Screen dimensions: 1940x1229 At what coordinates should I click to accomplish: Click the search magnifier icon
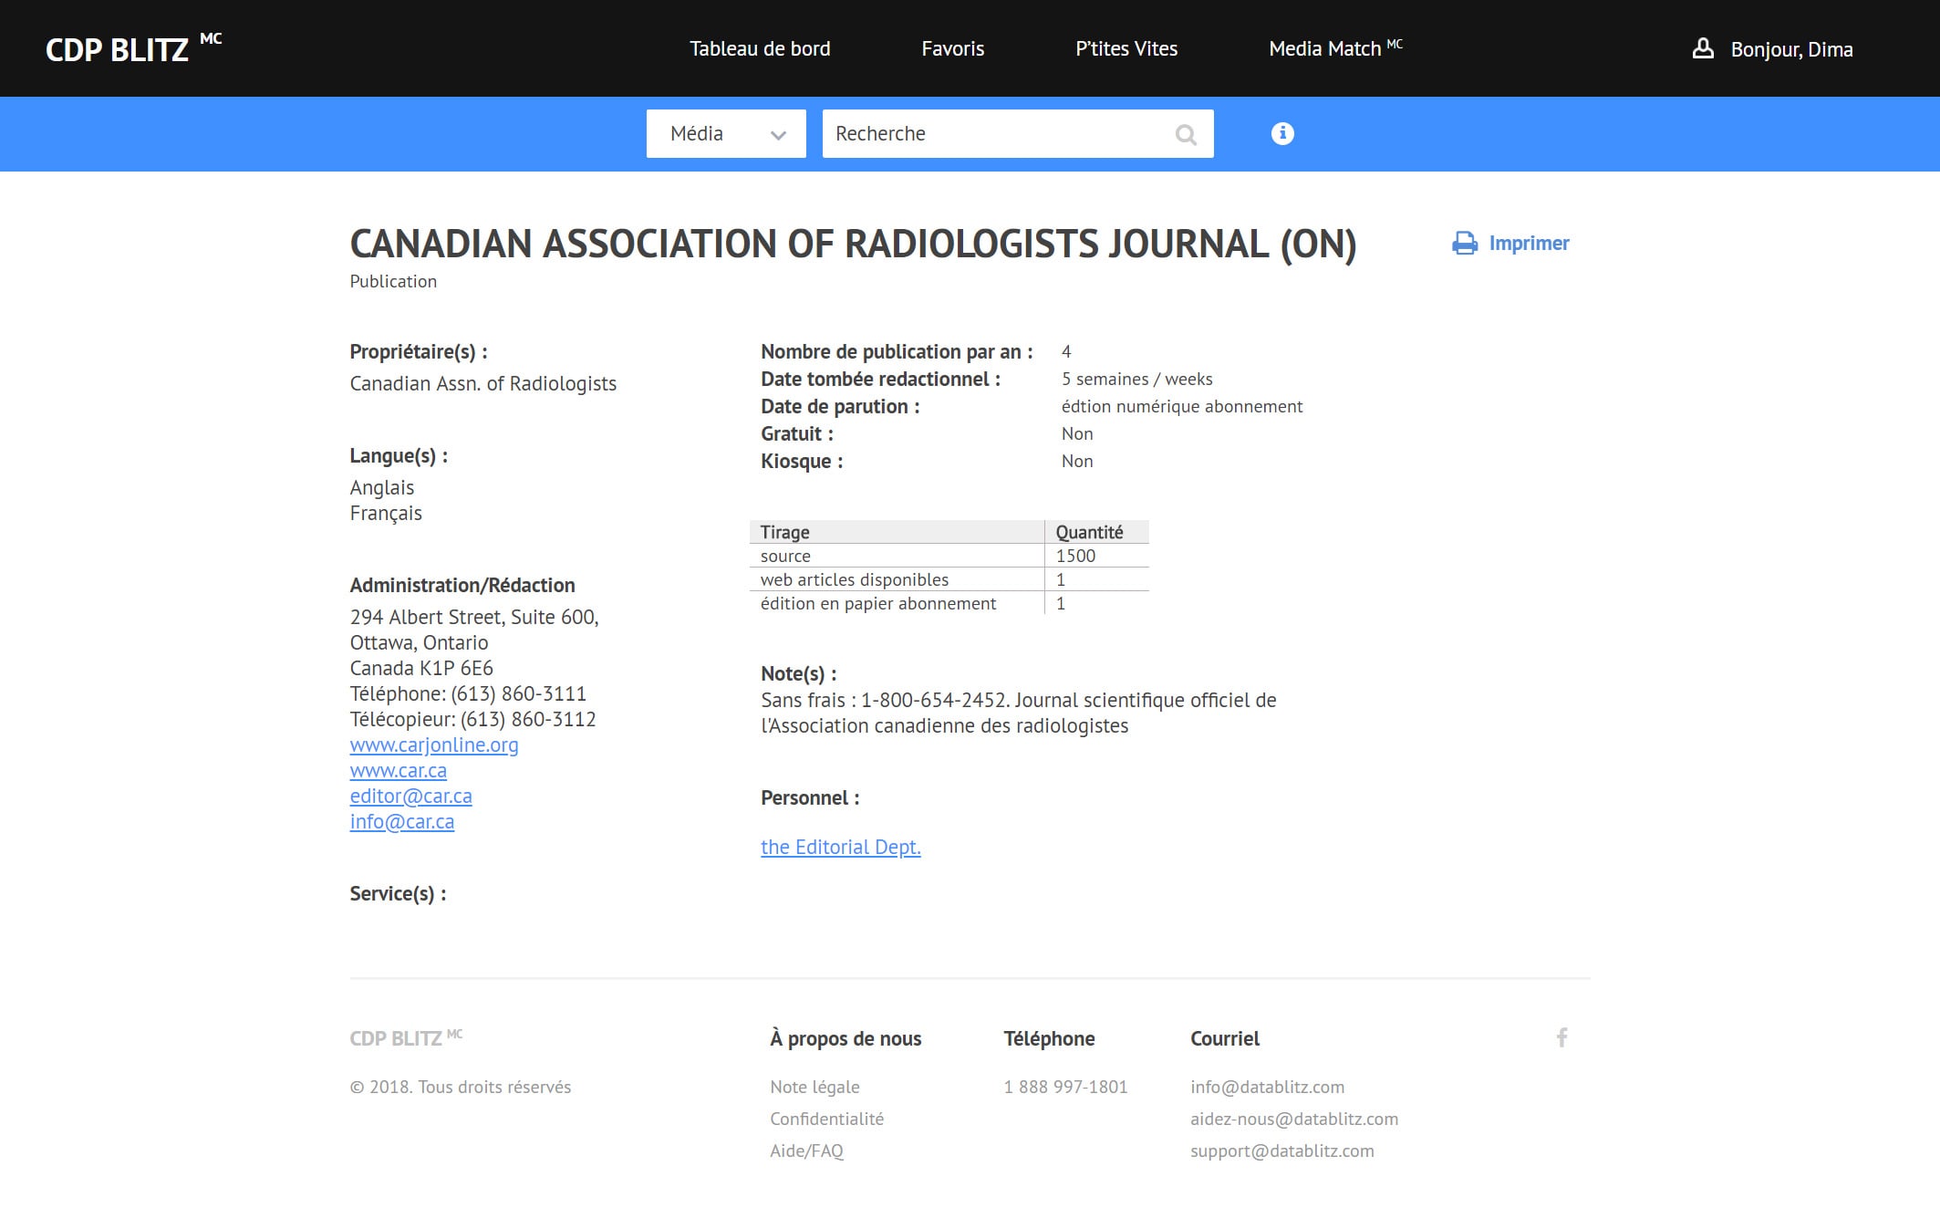click(1186, 134)
